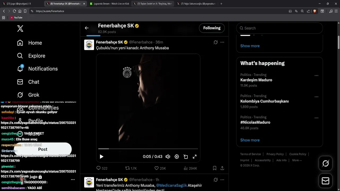Viewport: 340px width, 191px height.
Task: Open Cookie Policy footer link
Action: 298,154
